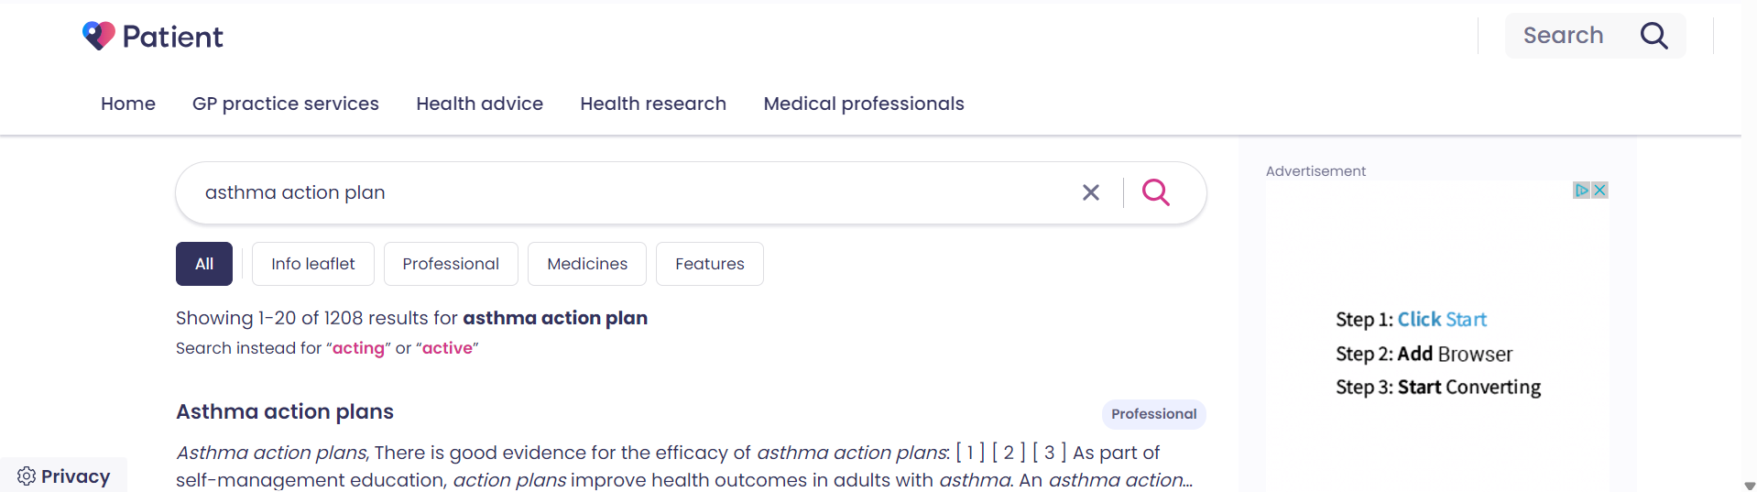1757x492 pixels.
Task: Filter results by Medicines
Action: click(x=587, y=264)
